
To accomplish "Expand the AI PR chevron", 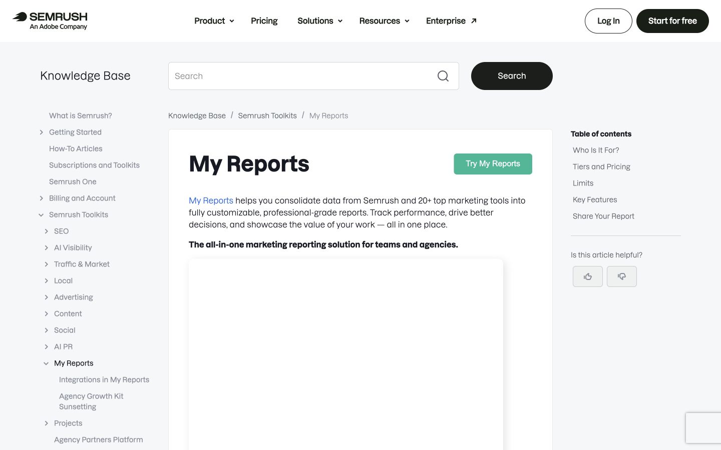I will coord(47,346).
